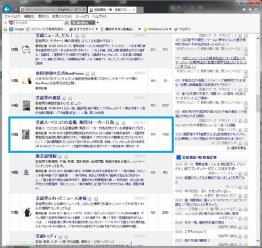Open the ユニコードで使用可能な favorites bar link
This screenshot has height=248, width=262.
[x=46, y=29]
